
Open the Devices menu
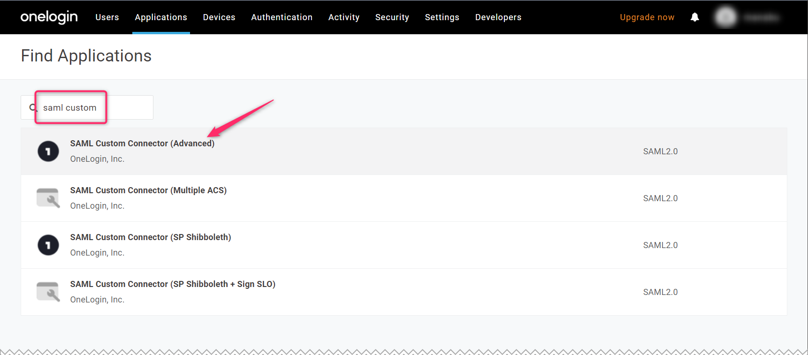tap(219, 17)
